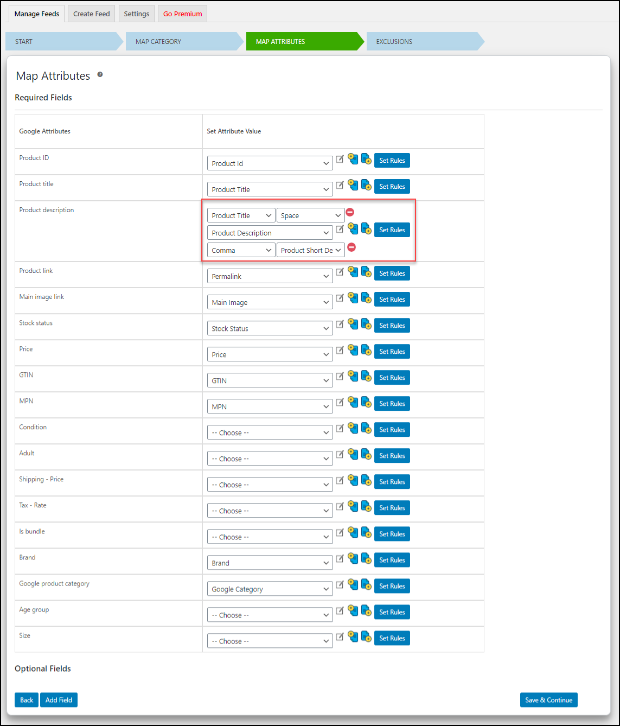This screenshot has height=726, width=620.
Task: Click the edit pencil icon in Size row
Action: pos(340,636)
